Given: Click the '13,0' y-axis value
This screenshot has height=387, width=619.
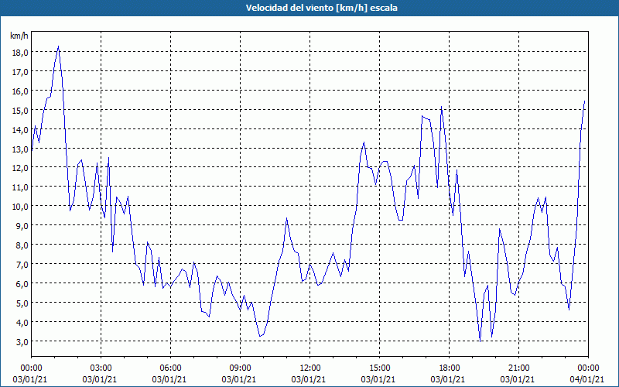Looking at the screenshot, I should pyautogui.click(x=20, y=149).
